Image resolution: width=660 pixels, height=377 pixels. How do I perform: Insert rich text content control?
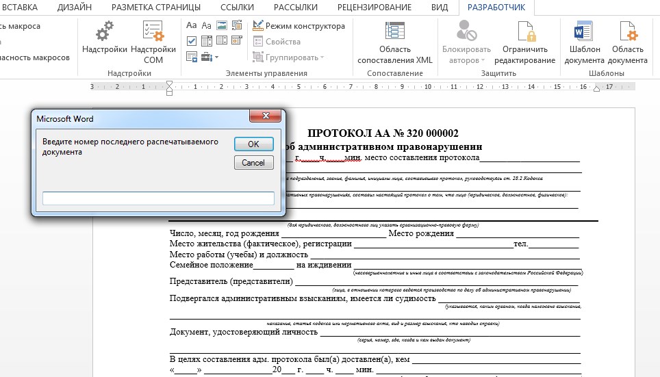(192, 26)
